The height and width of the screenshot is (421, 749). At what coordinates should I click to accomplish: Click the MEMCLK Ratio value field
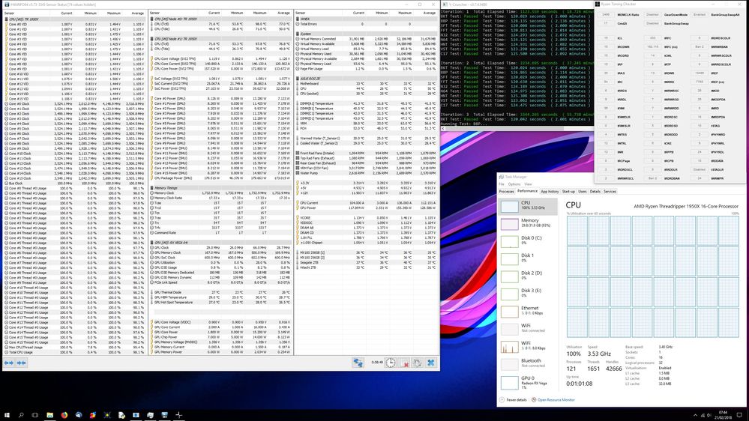tap(606, 15)
